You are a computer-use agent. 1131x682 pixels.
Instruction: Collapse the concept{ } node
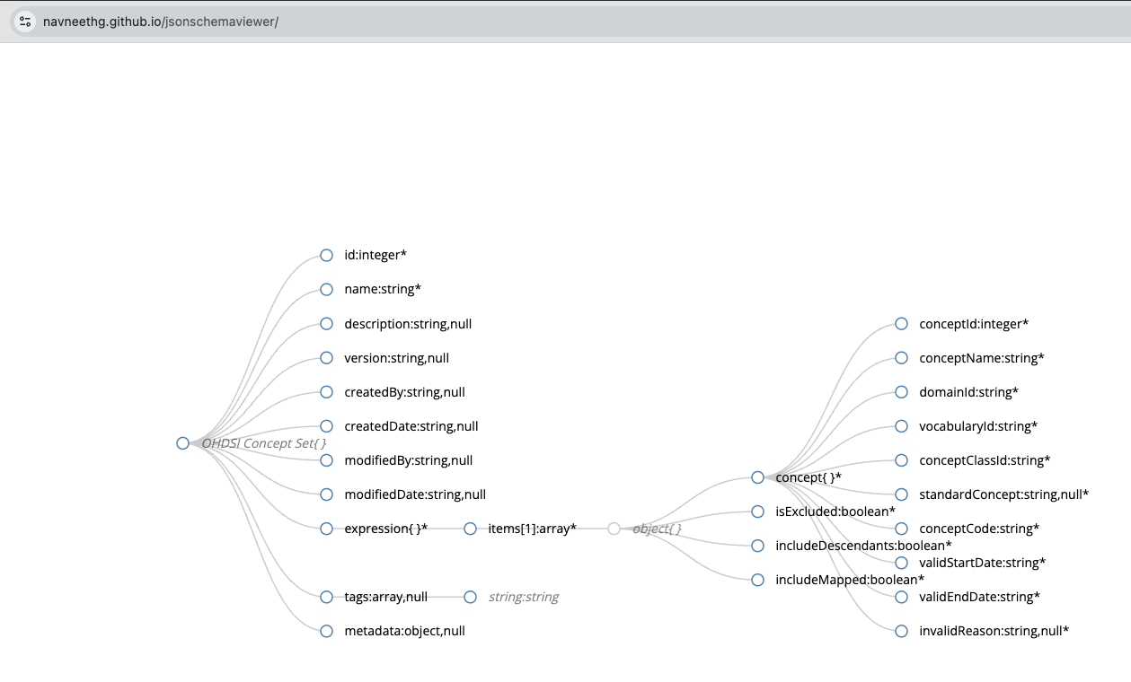tap(758, 477)
